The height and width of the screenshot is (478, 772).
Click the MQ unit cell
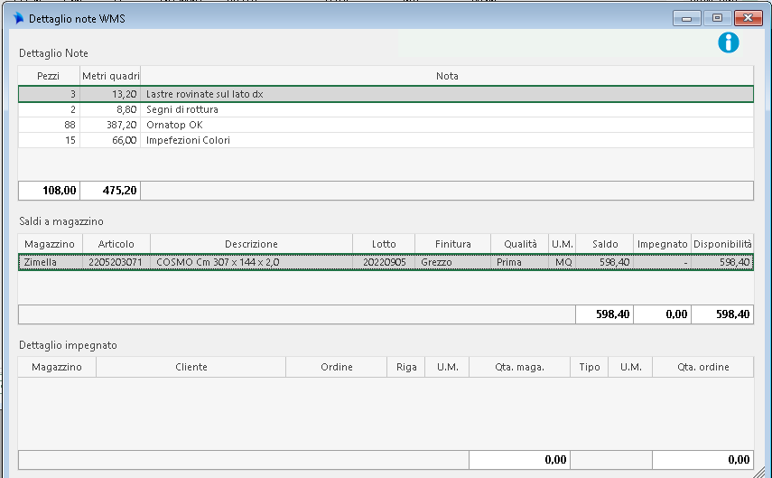click(x=563, y=262)
